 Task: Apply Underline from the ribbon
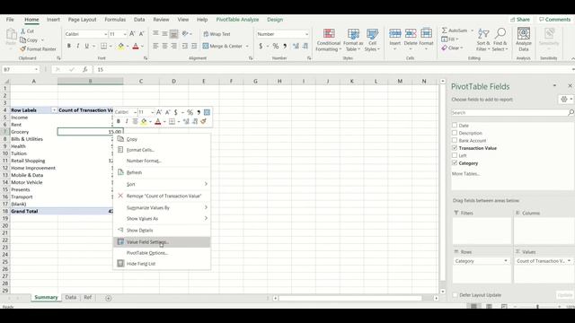[x=87, y=46]
